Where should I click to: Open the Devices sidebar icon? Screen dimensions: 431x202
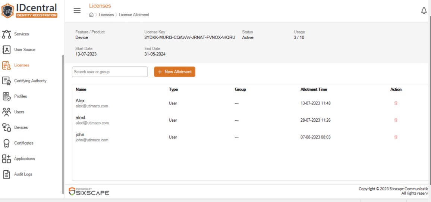coord(6,128)
